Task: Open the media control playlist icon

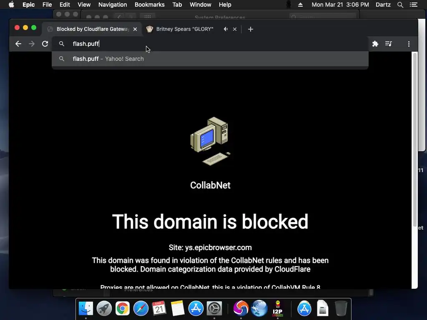Action: [389, 44]
